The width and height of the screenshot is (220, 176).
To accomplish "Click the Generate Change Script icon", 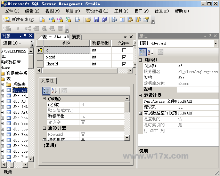I will click(8, 29).
